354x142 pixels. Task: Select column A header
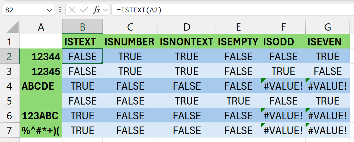pos(41,27)
